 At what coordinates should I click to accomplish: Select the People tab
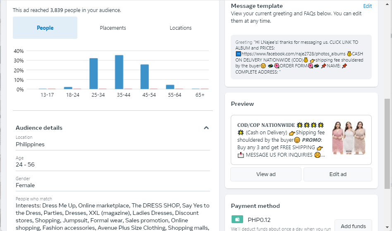click(45, 28)
